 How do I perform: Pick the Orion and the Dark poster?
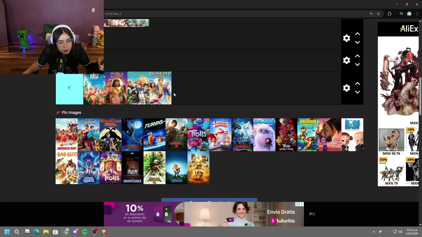[133, 168]
